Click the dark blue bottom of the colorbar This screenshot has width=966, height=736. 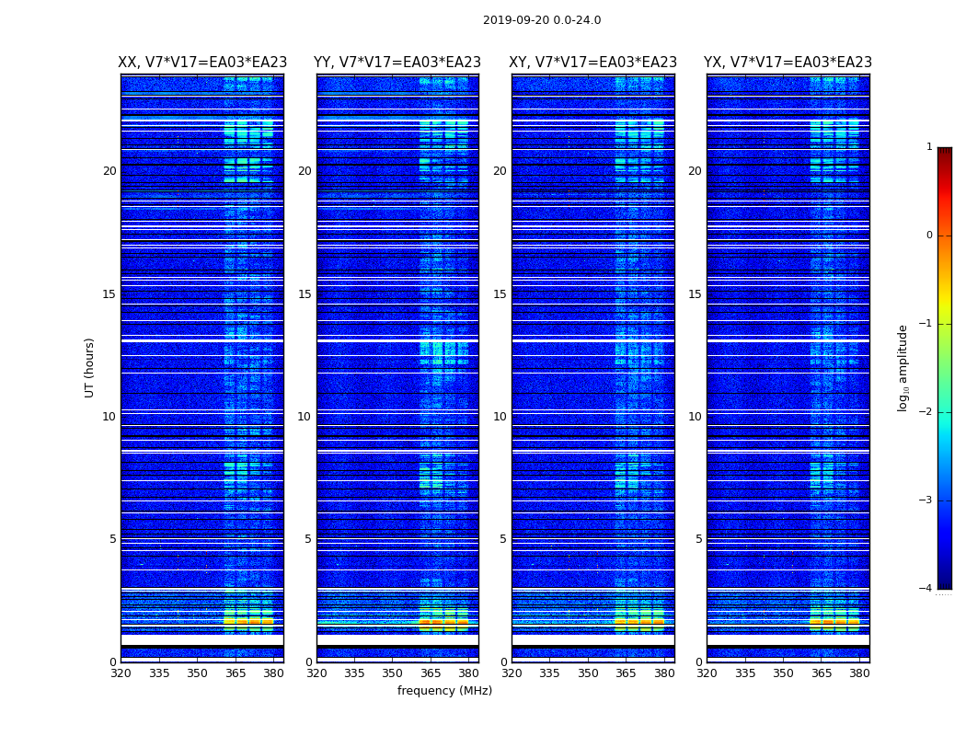coord(944,580)
